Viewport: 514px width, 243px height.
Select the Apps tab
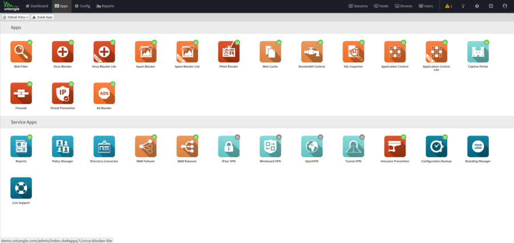[x=61, y=6]
